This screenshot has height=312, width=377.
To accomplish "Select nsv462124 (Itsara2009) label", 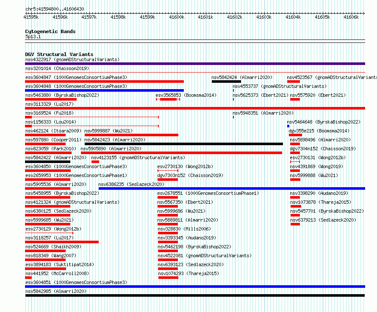I will 53,131.
